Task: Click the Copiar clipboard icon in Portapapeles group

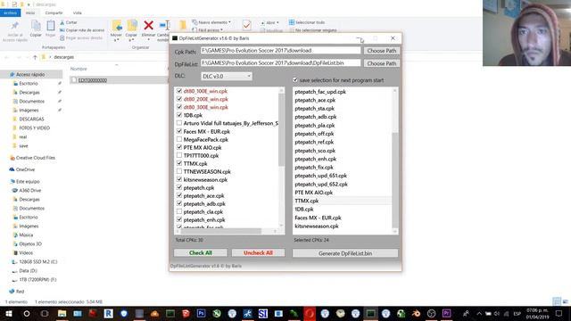Action: click(x=36, y=26)
